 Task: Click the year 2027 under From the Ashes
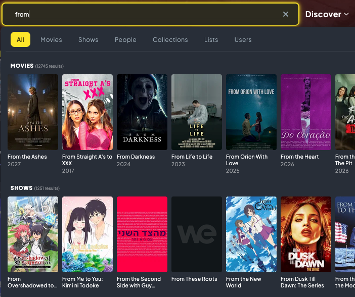(x=14, y=164)
